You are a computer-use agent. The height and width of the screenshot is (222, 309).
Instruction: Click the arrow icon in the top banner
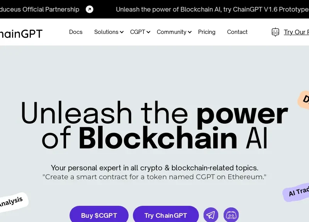click(x=90, y=9)
